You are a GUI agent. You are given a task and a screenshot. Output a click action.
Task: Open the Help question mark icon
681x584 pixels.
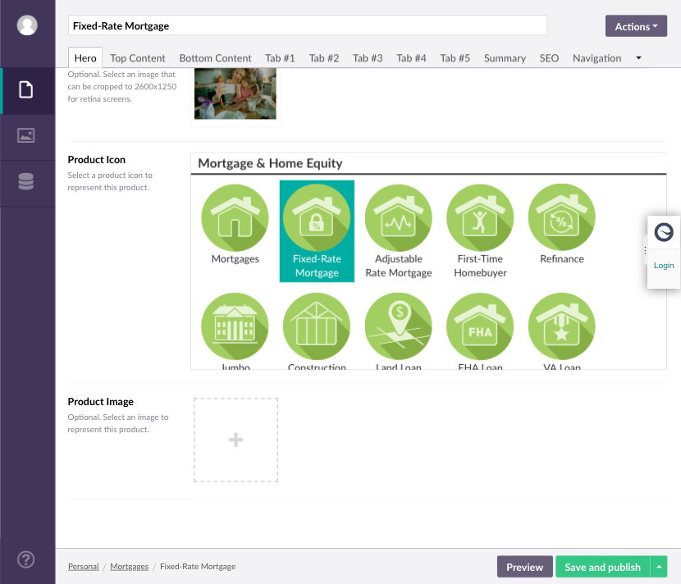coord(26,559)
